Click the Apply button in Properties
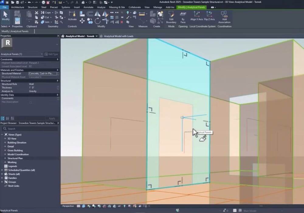Image resolution: width=304 pixels, height=213 pixels. (52, 118)
